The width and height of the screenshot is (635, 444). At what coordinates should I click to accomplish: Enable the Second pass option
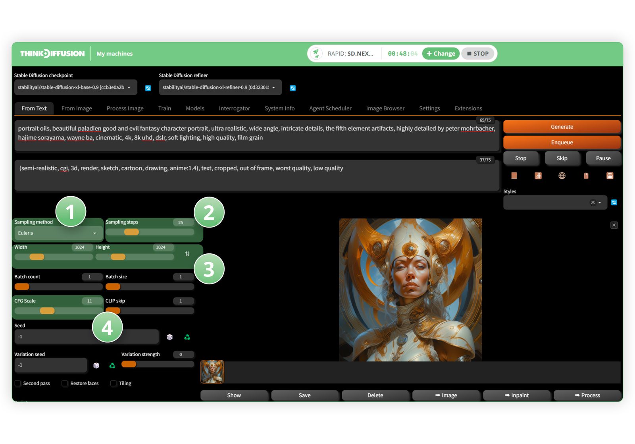[x=17, y=383]
